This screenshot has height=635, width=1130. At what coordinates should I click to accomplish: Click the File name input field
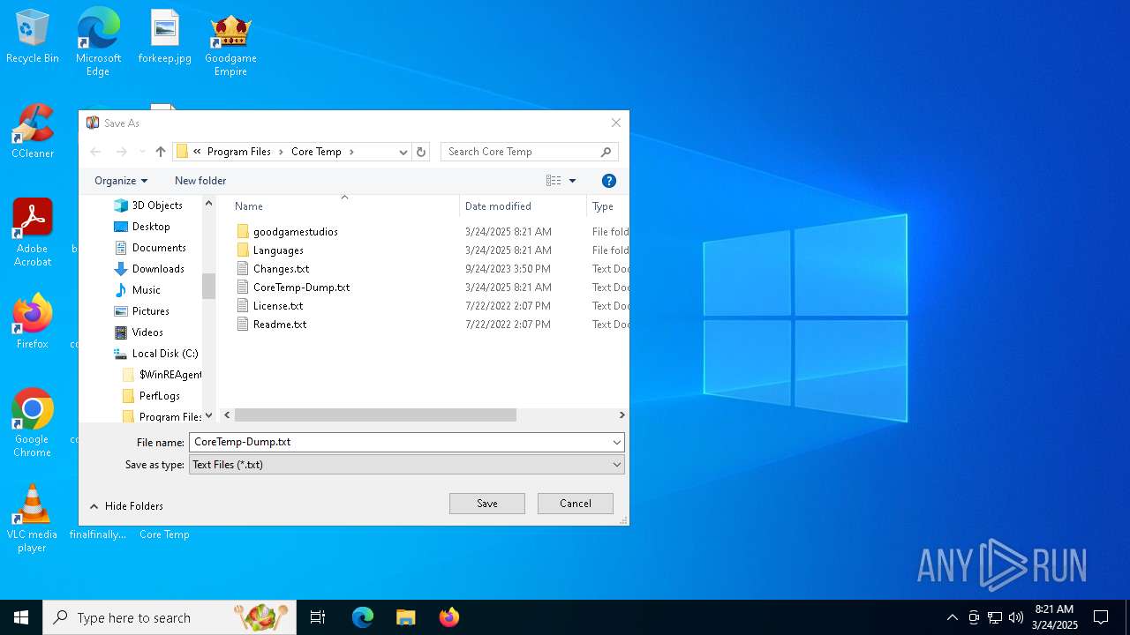pyautogui.click(x=399, y=442)
